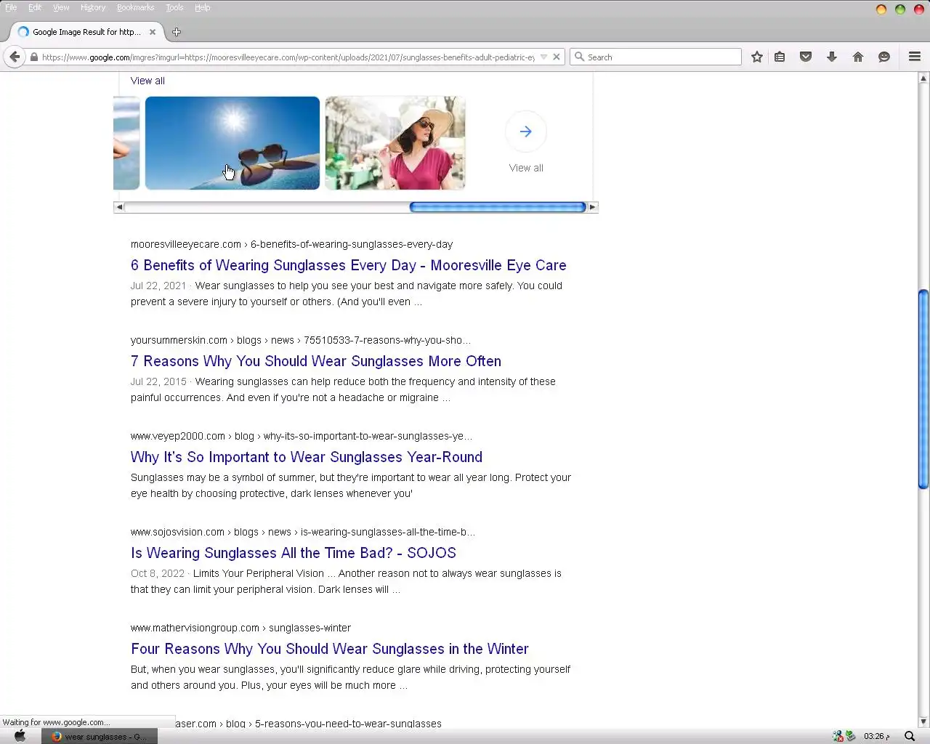Open the File menu
The height and width of the screenshot is (744, 930).
coord(11,7)
